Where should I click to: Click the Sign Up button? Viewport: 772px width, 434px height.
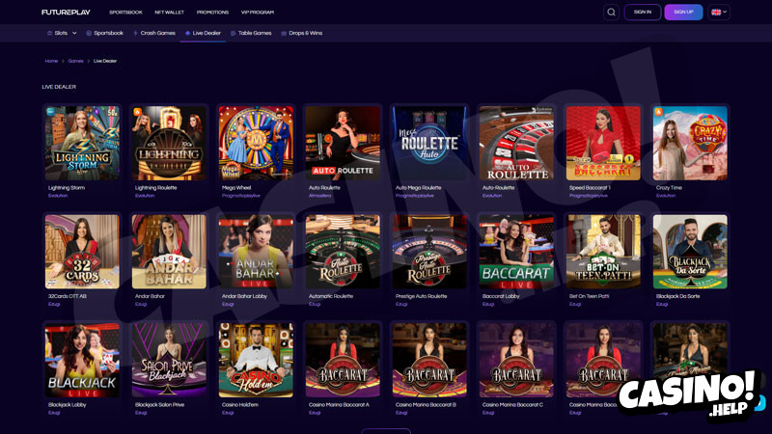click(x=683, y=13)
